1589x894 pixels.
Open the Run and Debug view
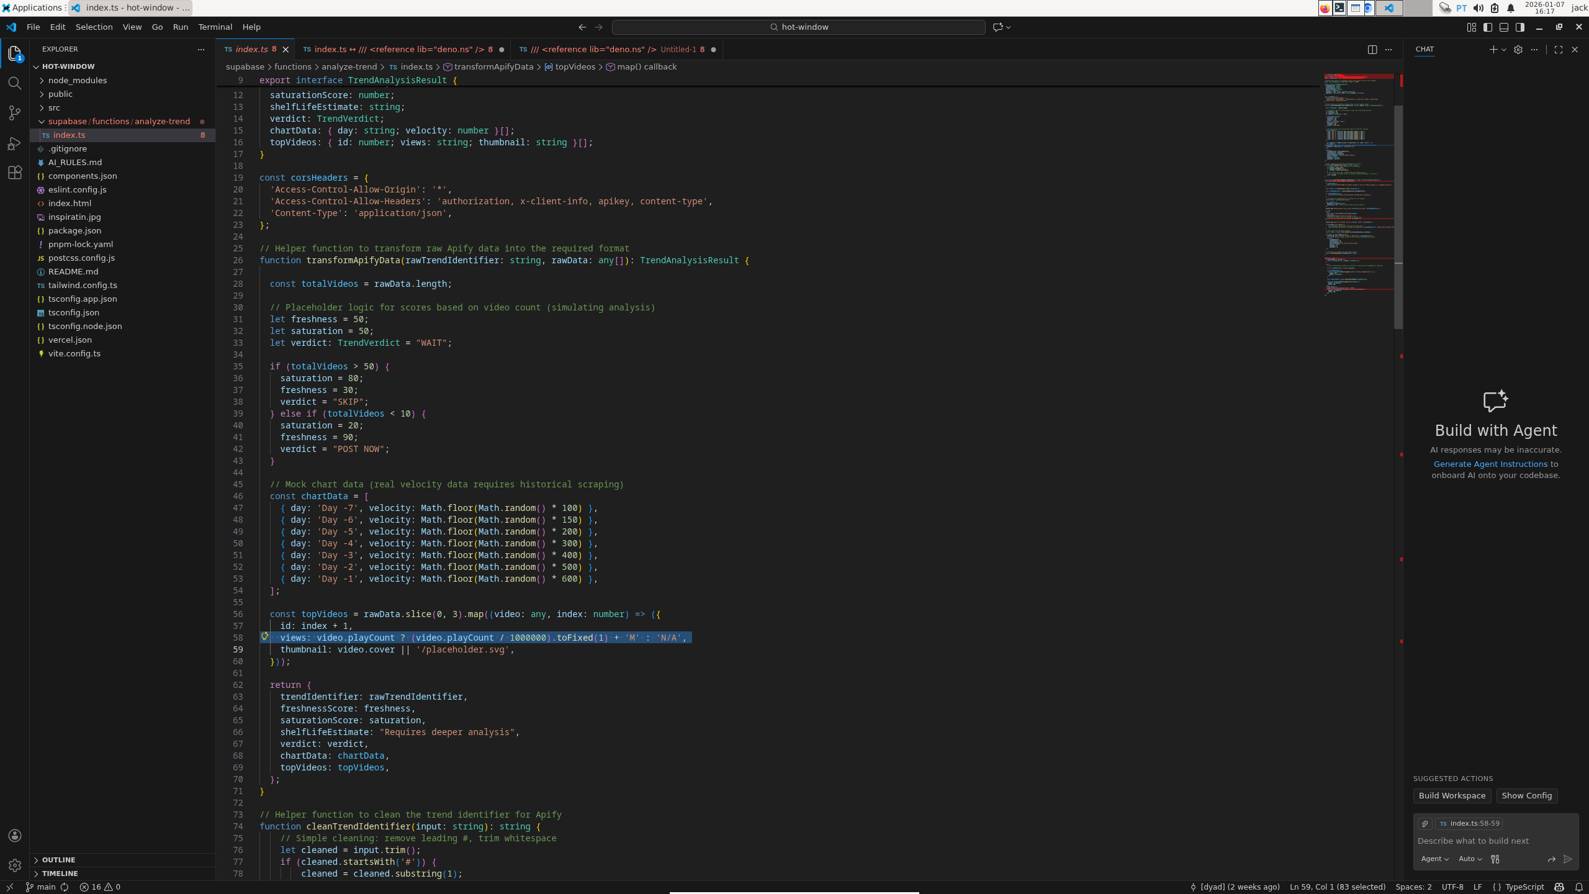pyautogui.click(x=15, y=143)
